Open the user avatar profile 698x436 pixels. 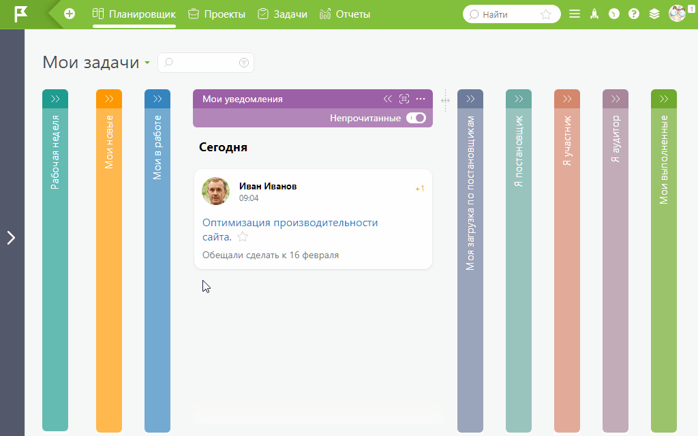677,14
